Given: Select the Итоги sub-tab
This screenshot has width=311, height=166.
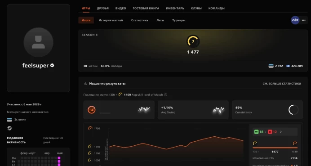Looking at the screenshot, I should point(86,20).
